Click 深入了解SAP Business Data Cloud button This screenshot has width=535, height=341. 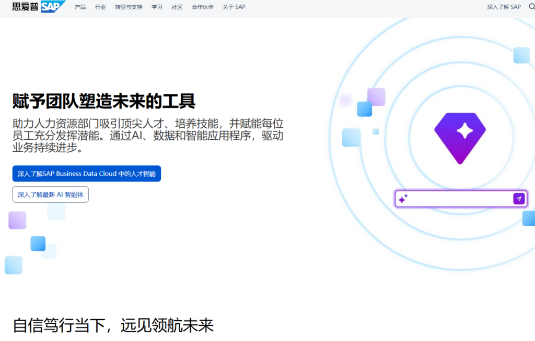pyautogui.click(x=87, y=174)
